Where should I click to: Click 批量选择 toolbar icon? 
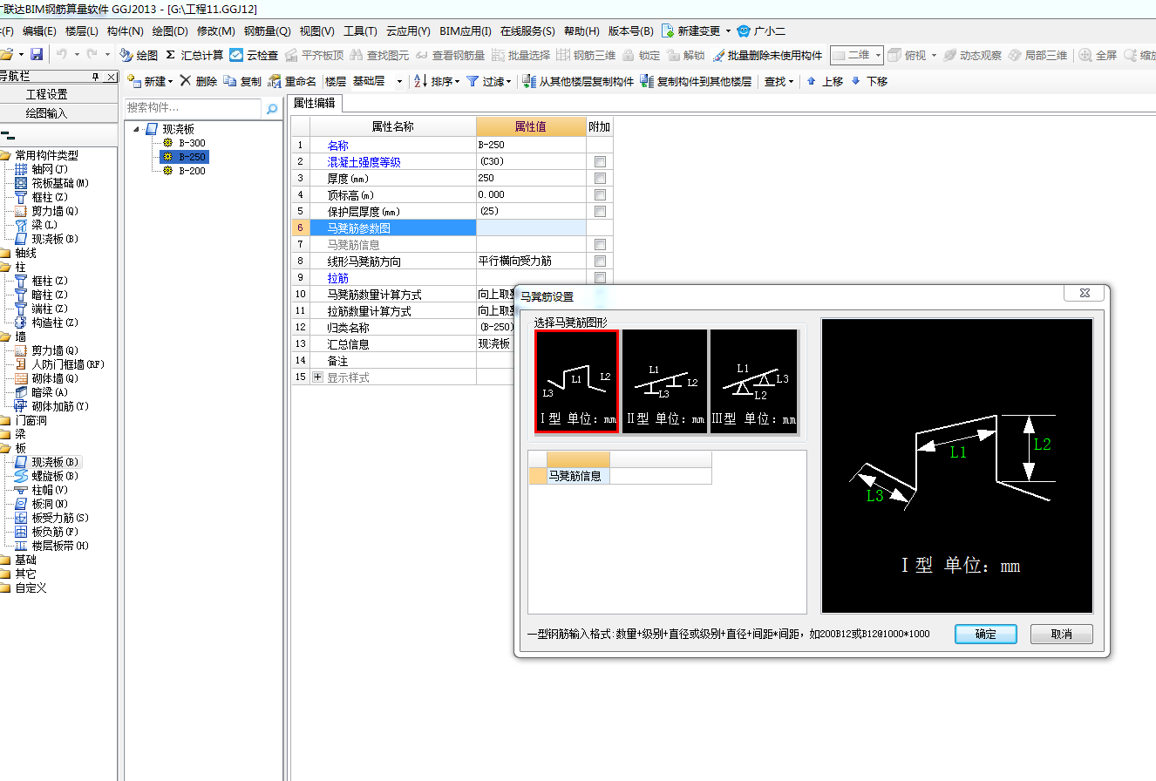point(520,55)
